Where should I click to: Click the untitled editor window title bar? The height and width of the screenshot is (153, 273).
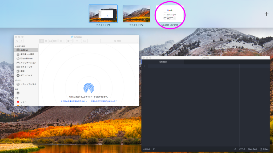pos(206,58)
